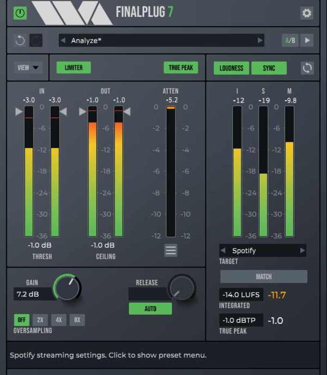Image resolution: width=327 pixels, height=375 pixels.
Task: Click the A/B compare button
Action: pyautogui.click(x=290, y=40)
